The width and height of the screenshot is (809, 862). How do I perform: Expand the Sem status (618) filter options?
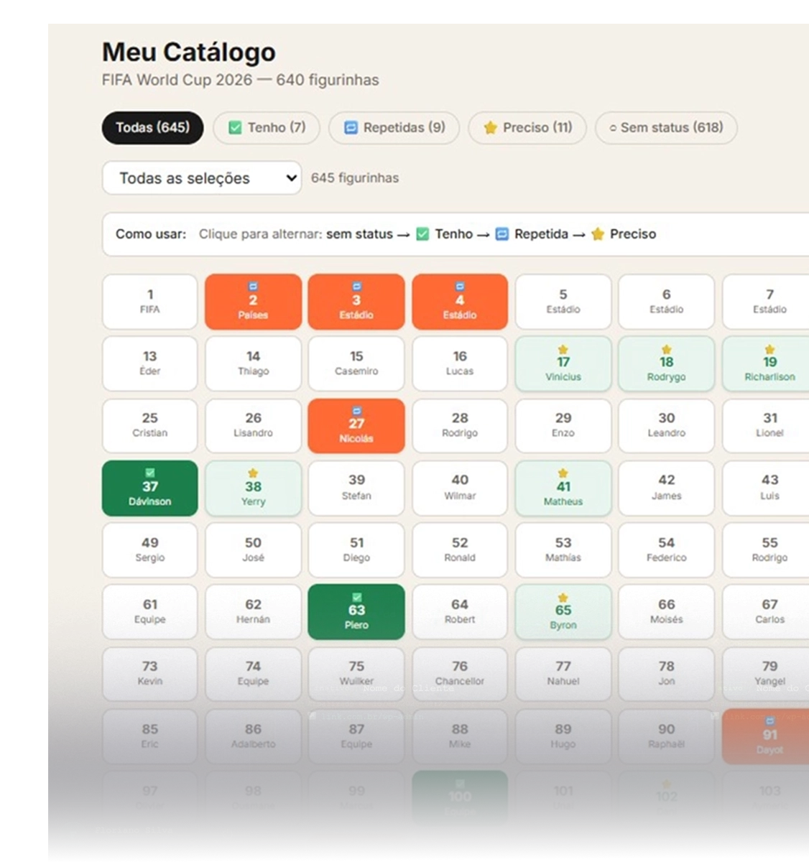click(x=666, y=128)
